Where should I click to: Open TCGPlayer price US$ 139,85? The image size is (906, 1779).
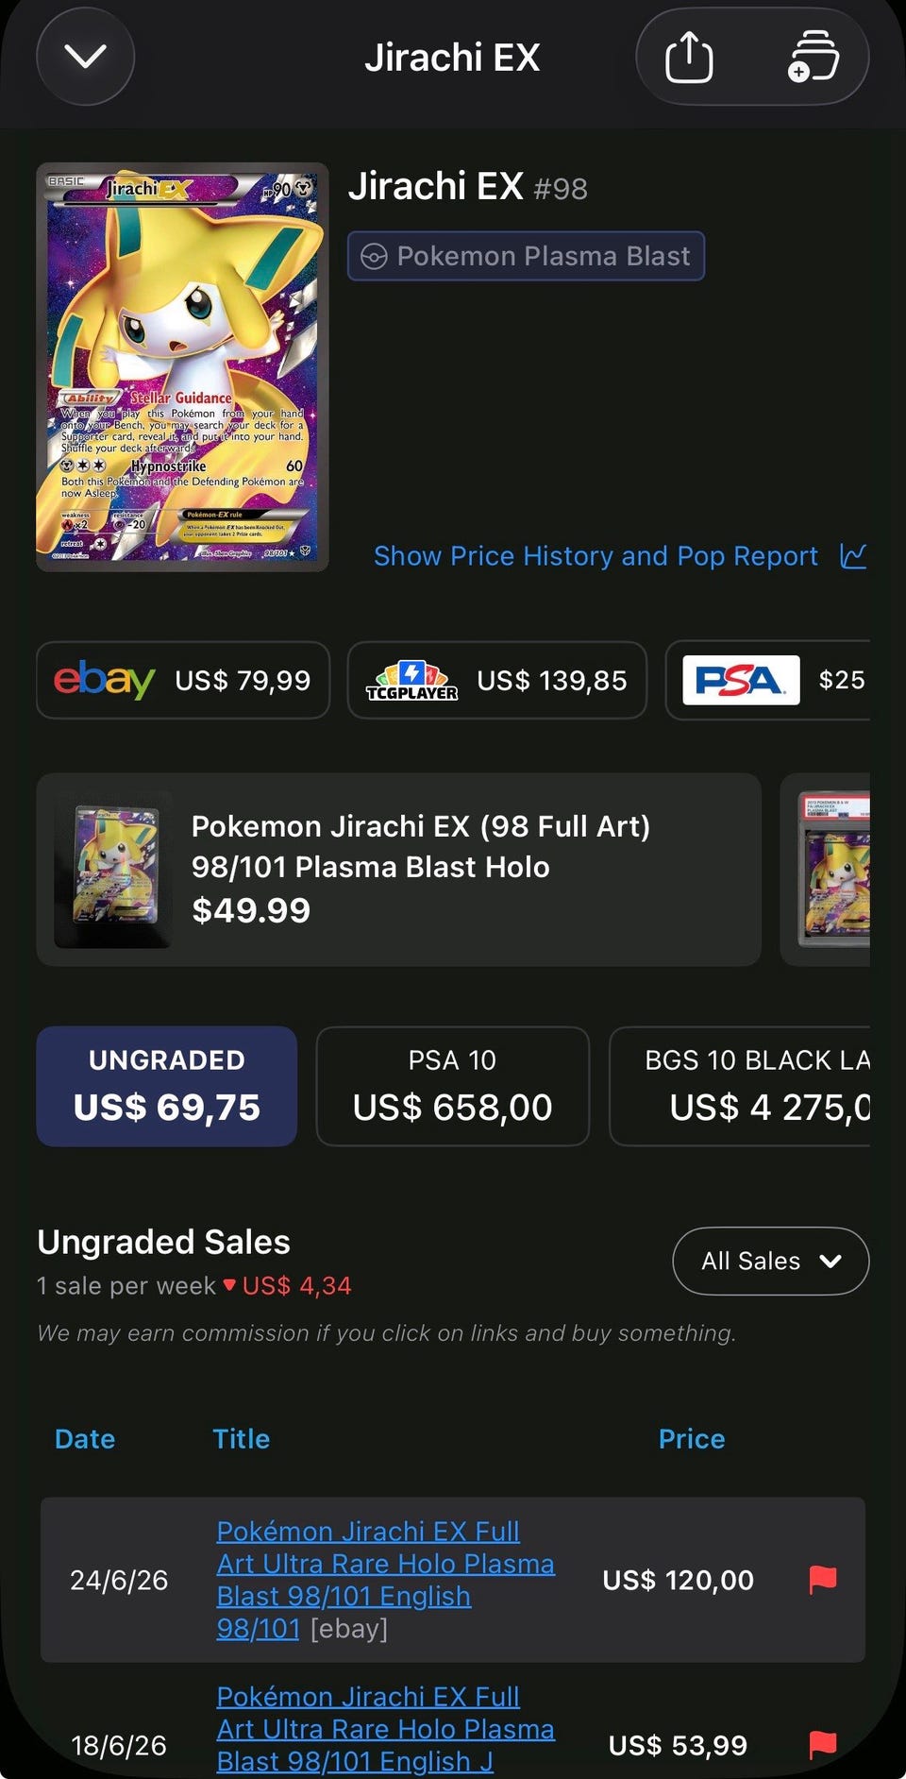pyautogui.click(x=497, y=680)
